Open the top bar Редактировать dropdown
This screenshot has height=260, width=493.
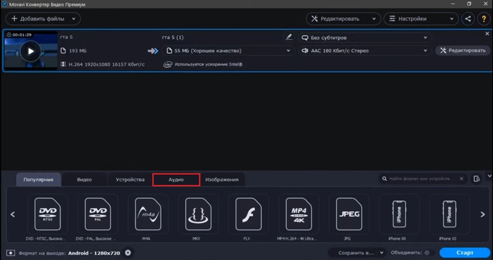(343, 19)
